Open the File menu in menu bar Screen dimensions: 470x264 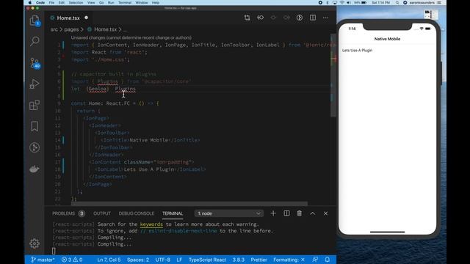click(51, 3)
